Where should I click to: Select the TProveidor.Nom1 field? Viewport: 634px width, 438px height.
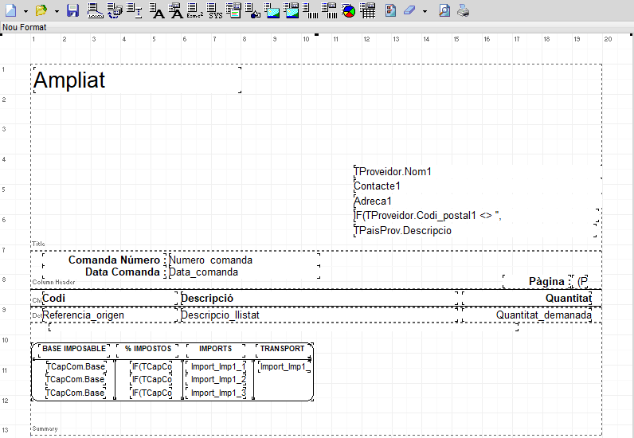[478, 171]
